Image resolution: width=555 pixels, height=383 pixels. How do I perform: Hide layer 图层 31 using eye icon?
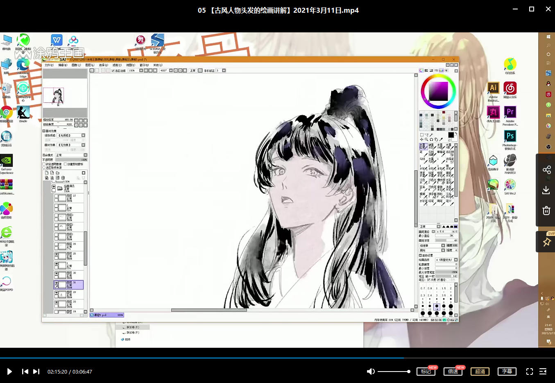tap(57, 283)
